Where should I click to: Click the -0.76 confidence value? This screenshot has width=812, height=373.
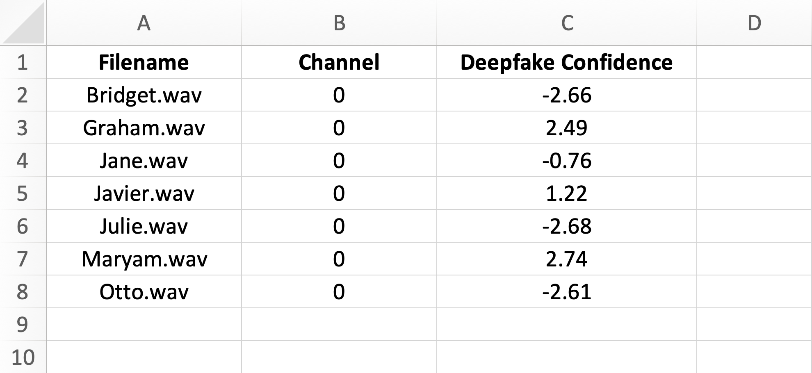click(x=567, y=160)
